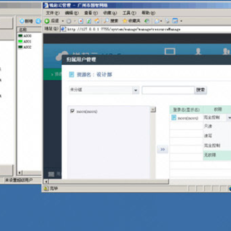Click the 名称 column header in background window
The image size is (231, 231).
29,30
